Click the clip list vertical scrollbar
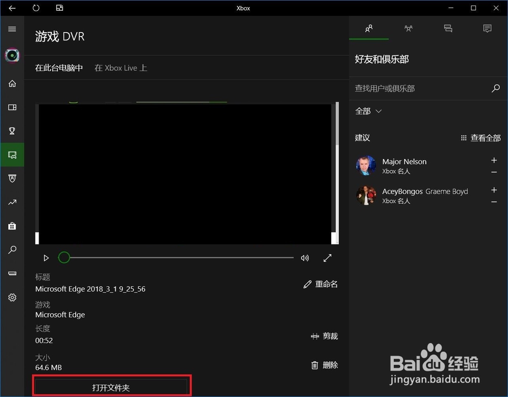Image resolution: width=508 pixels, height=397 pixels. 337,173
